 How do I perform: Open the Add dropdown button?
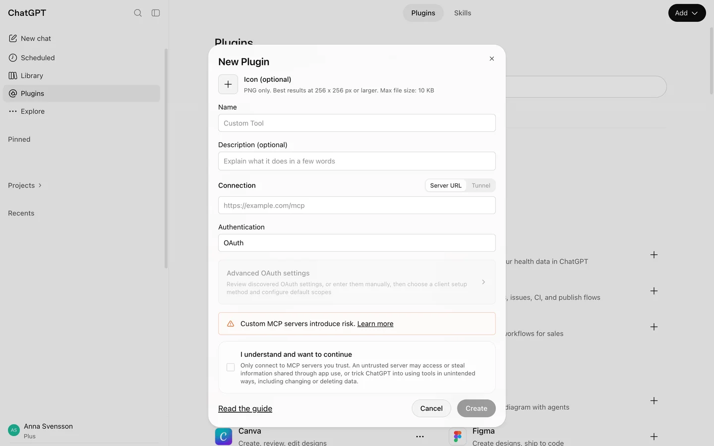[x=687, y=13]
